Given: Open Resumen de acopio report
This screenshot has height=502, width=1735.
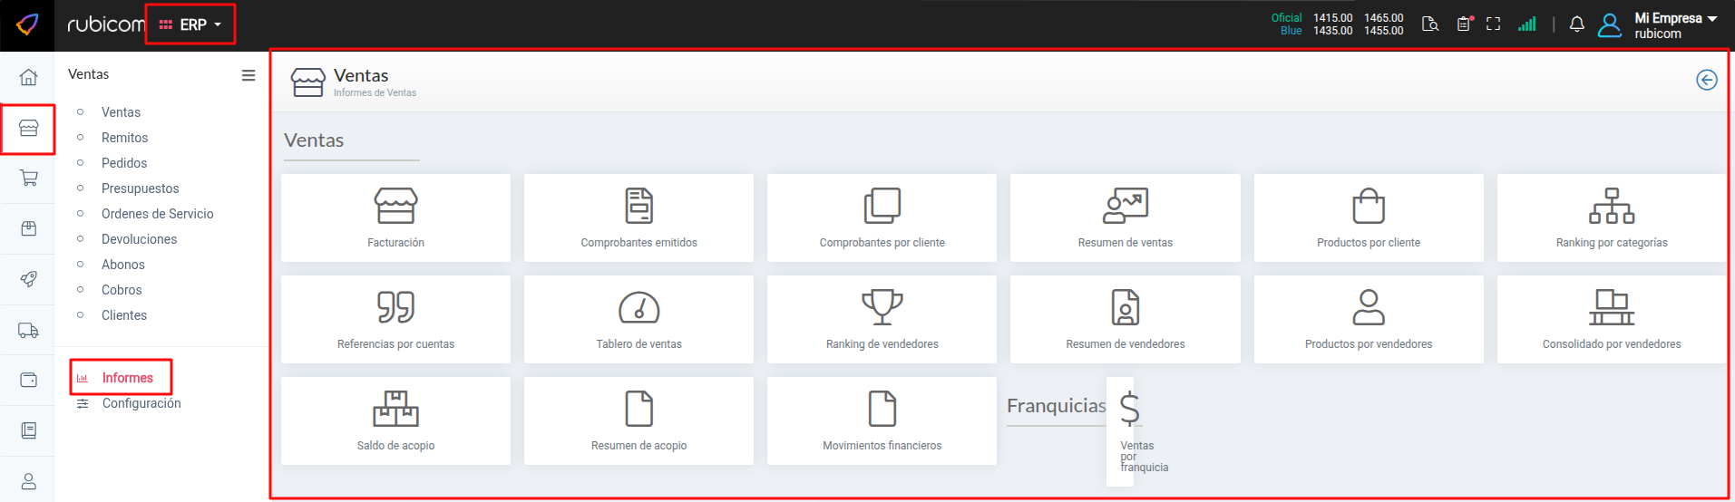Looking at the screenshot, I should (638, 420).
